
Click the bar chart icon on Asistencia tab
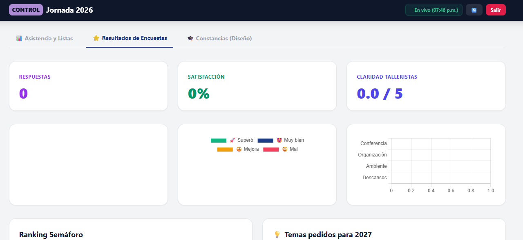coord(19,38)
